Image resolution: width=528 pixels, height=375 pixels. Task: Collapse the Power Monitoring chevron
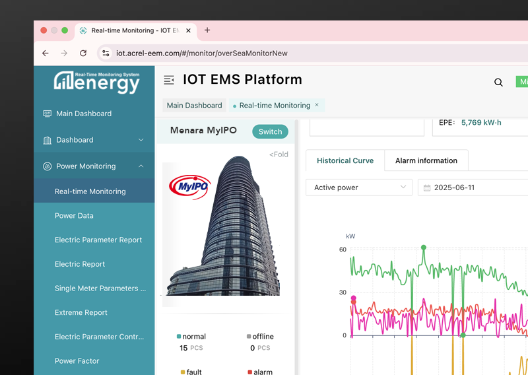141,166
